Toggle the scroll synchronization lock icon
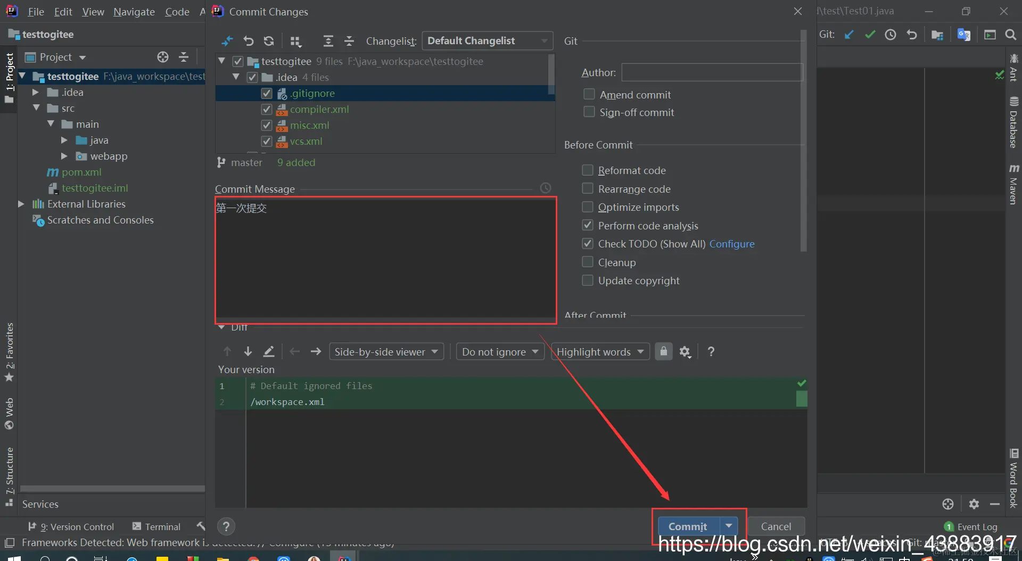The image size is (1022, 561). pyautogui.click(x=664, y=351)
